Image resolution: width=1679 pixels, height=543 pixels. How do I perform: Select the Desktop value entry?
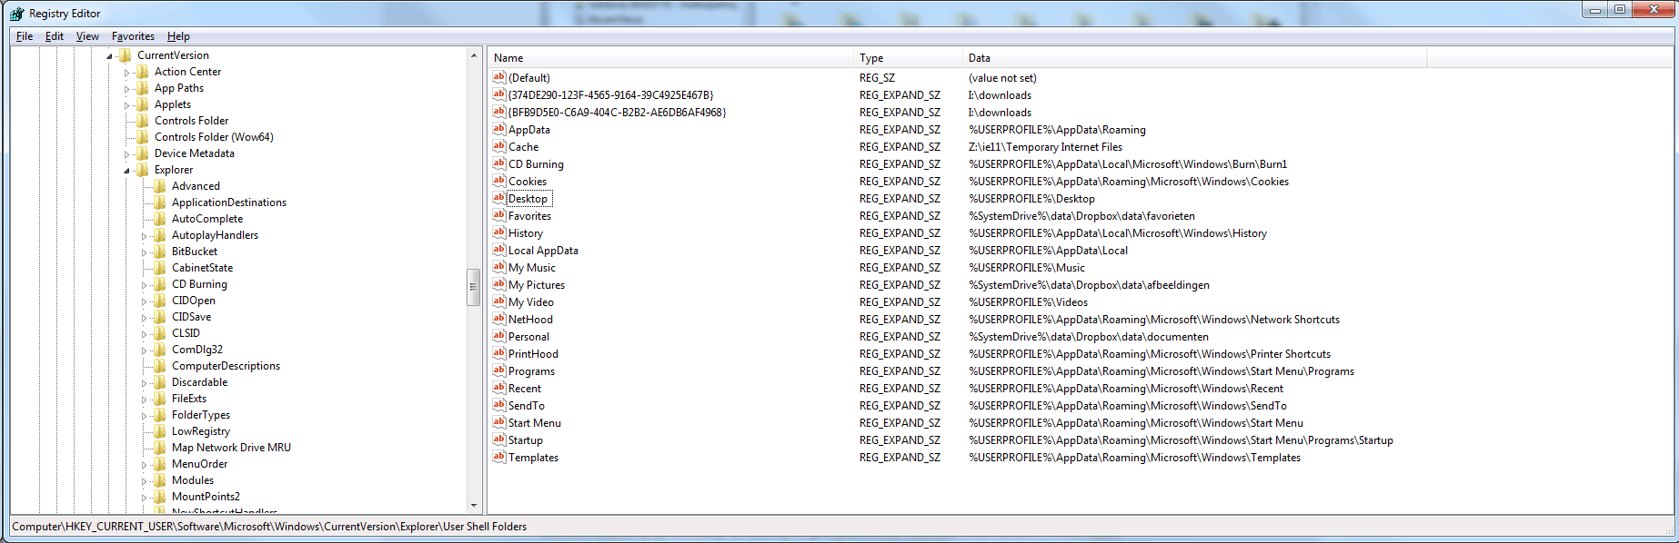tap(528, 199)
